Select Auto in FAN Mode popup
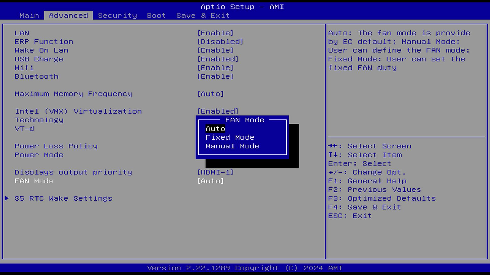This screenshot has width=490, height=275. pyautogui.click(x=215, y=129)
